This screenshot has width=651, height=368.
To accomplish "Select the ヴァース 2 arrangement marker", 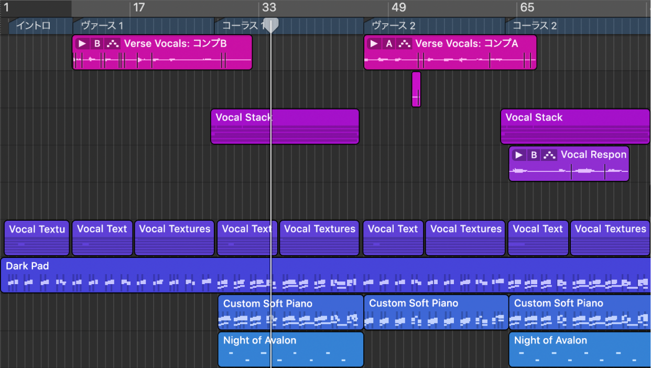I will 393,26.
